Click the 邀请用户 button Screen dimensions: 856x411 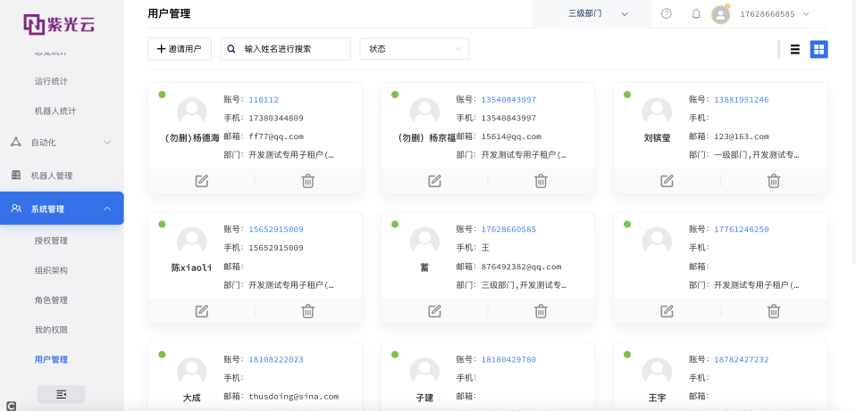[x=179, y=49]
